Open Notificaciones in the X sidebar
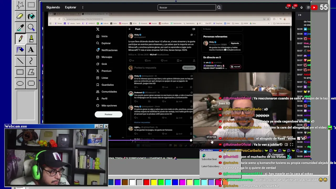336x189 pixels. click(x=107, y=50)
